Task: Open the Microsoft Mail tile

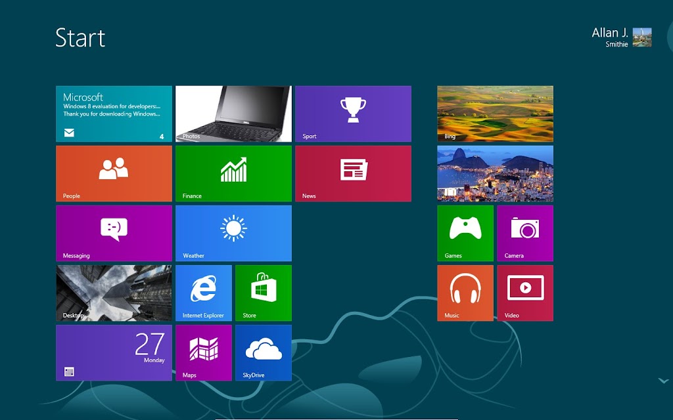Action: click(114, 114)
